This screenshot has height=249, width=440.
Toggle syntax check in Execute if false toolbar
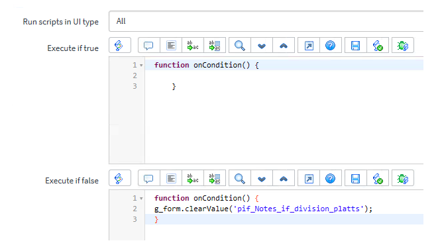(378, 178)
